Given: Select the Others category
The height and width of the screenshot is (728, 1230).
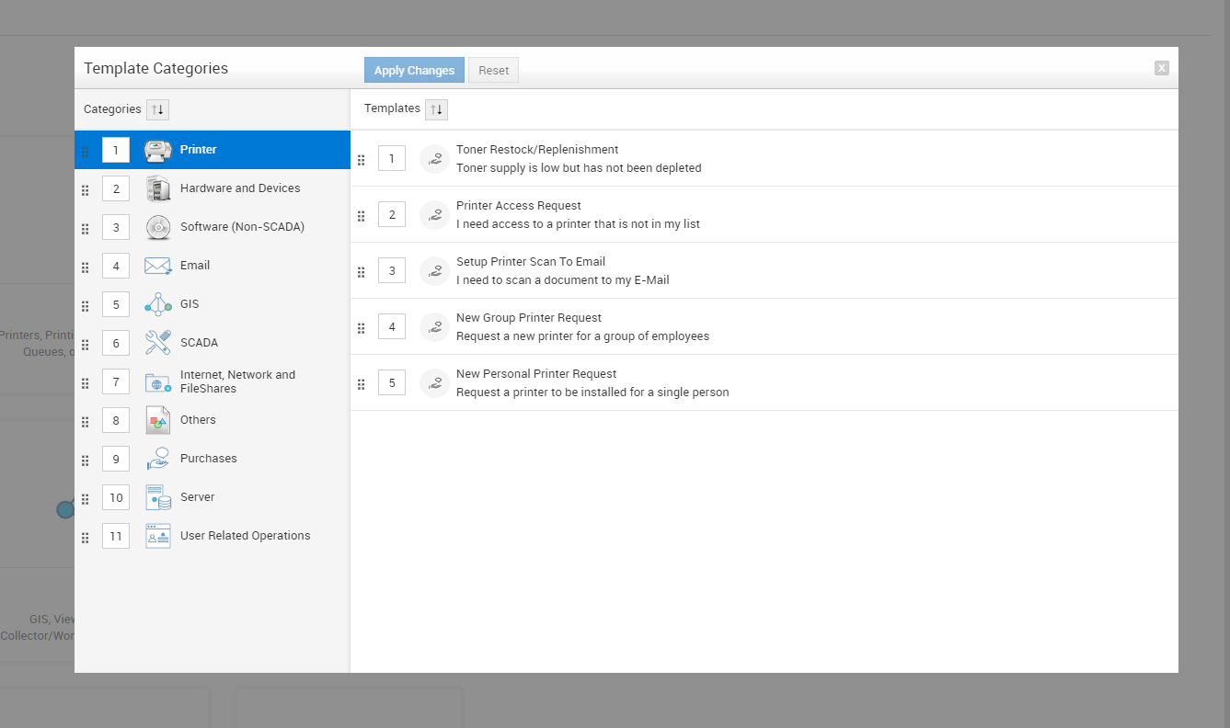Looking at the screenshot, I should click(212, 420).
